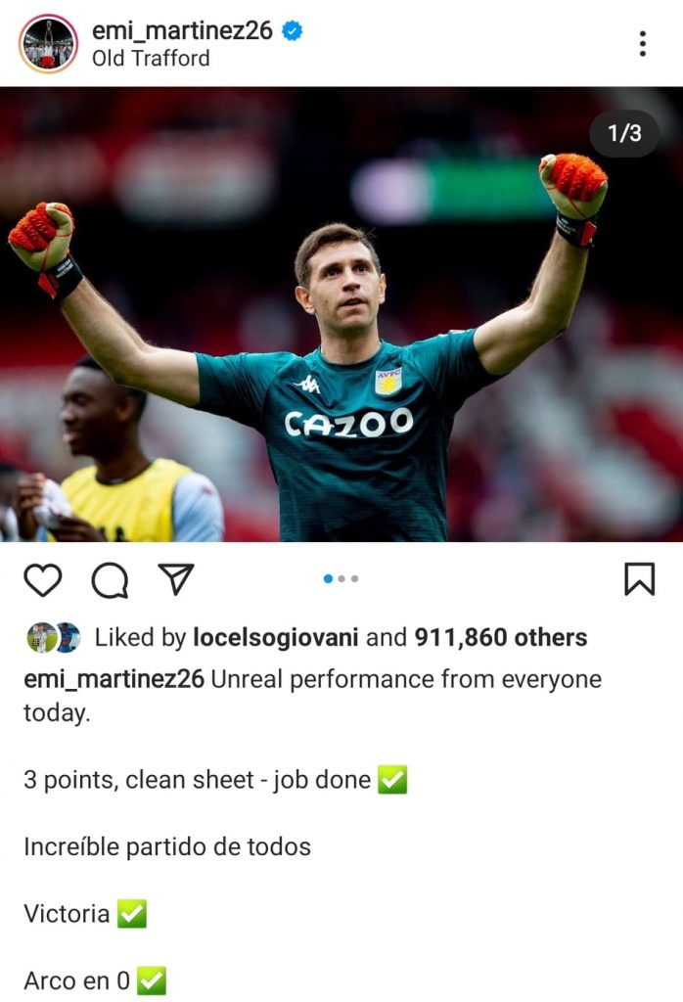
Task: Jump to the second carousel dot
Action: coord(341,579)
